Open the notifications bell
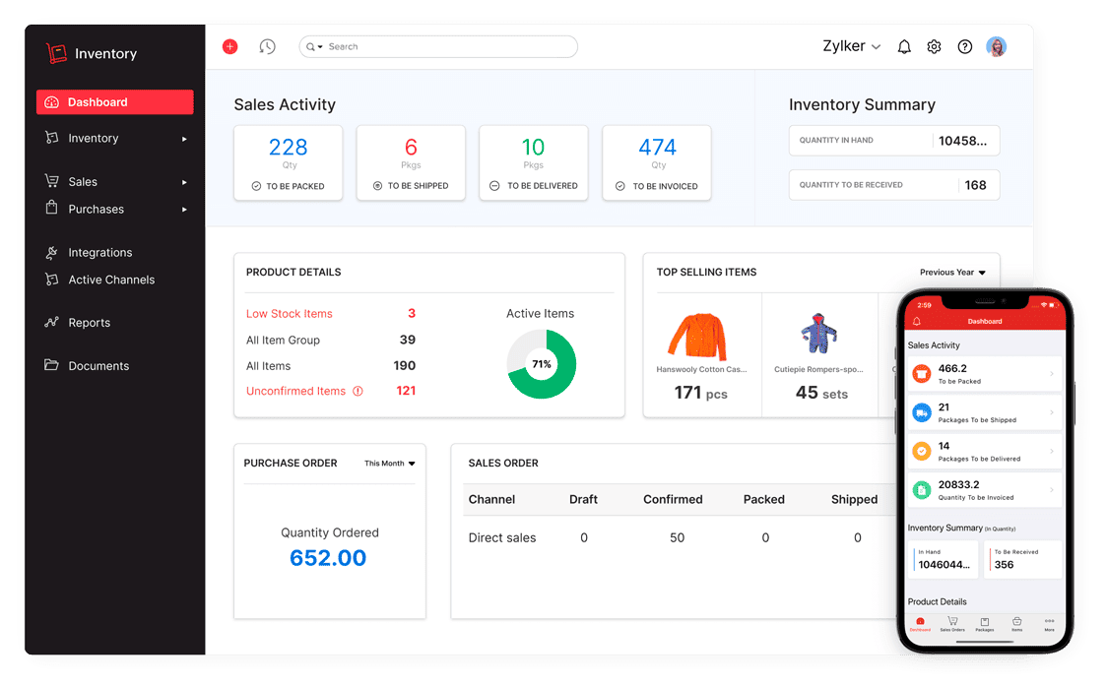The width and height of the screenshot is (1107, 686). tap(904, 46)
